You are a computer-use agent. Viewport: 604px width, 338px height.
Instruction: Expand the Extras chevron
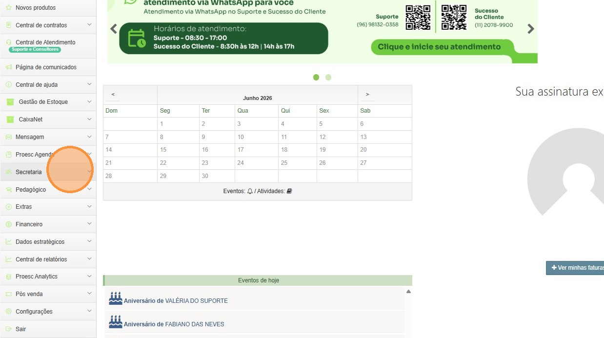click(x=89, y=206)
